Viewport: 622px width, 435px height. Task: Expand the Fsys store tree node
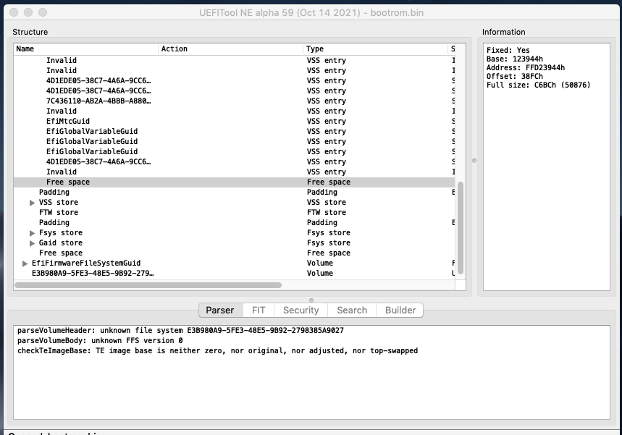click(x=32, y=233)
